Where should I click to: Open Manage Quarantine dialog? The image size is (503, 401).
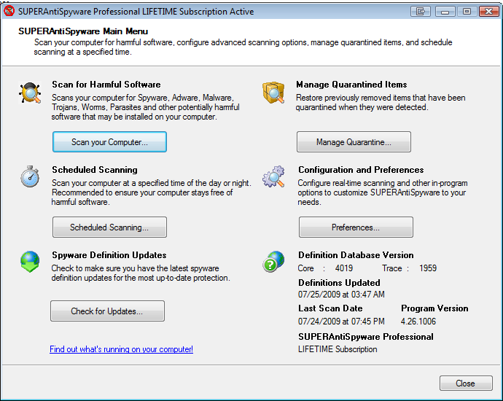click(x=354, y=141)
